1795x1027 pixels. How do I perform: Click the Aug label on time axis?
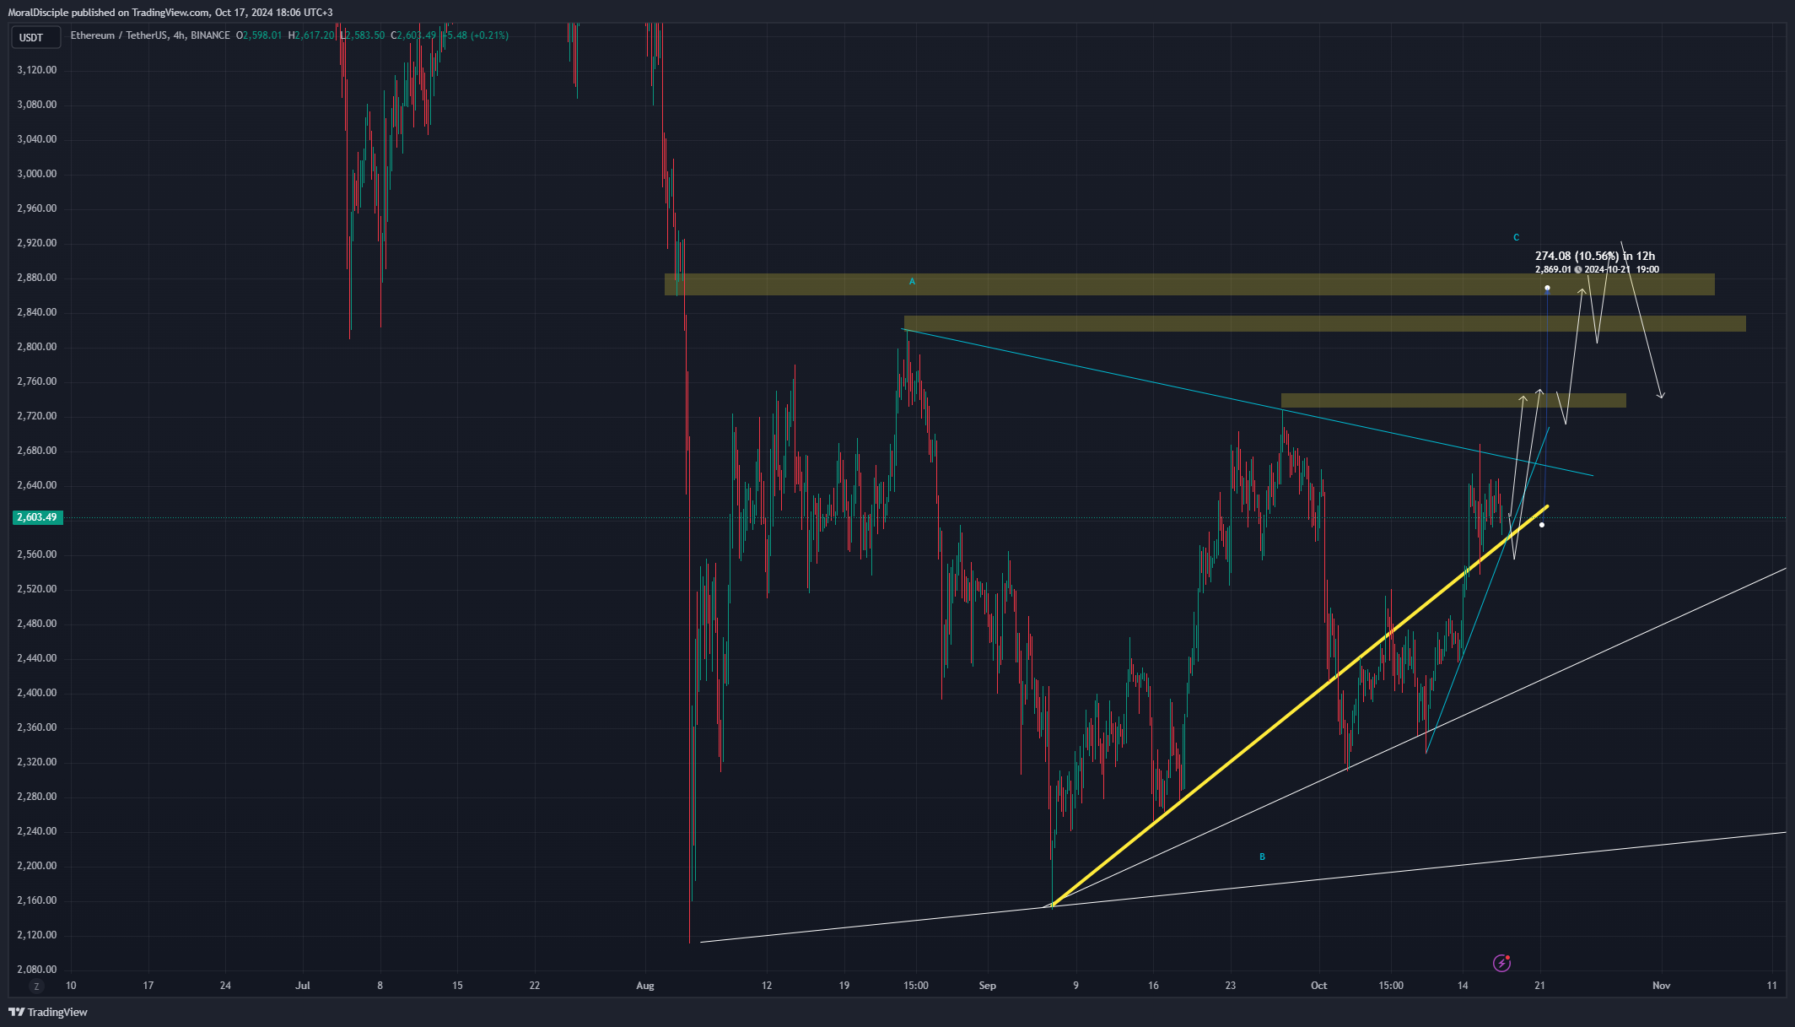pyautogui.click(x=645, y=986)
